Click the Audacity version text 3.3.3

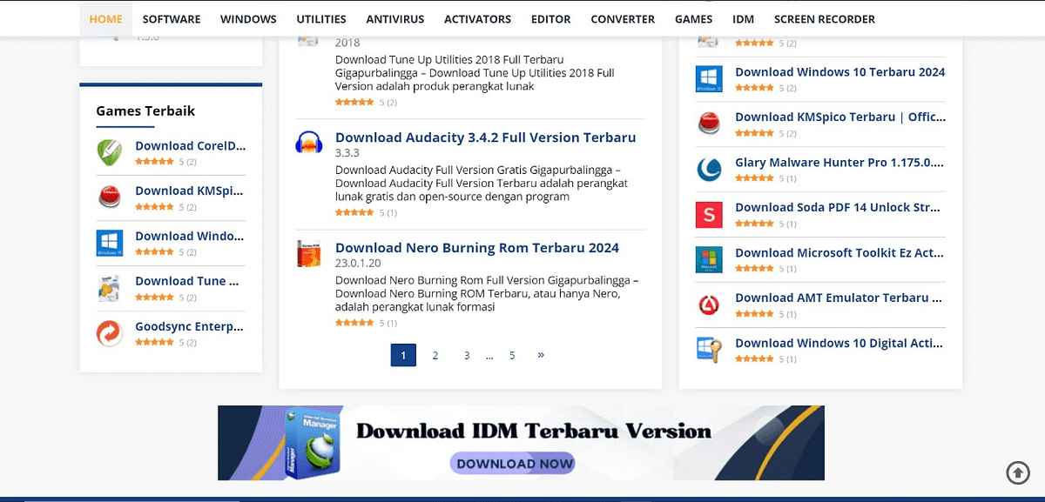(347, 153)
